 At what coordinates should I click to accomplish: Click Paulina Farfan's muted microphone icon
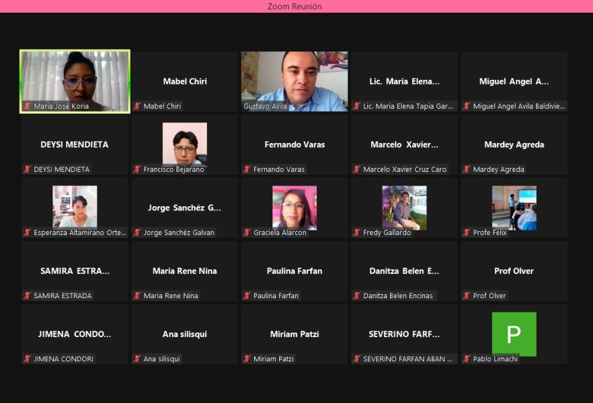pyautogui.click(x=247, y=296)
